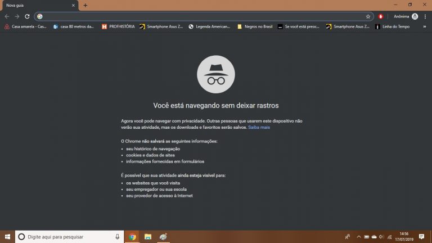The width and height of the screenshot is (432, 243).
Task: Follow the Saiba mais link
Action: coord(259,127)
